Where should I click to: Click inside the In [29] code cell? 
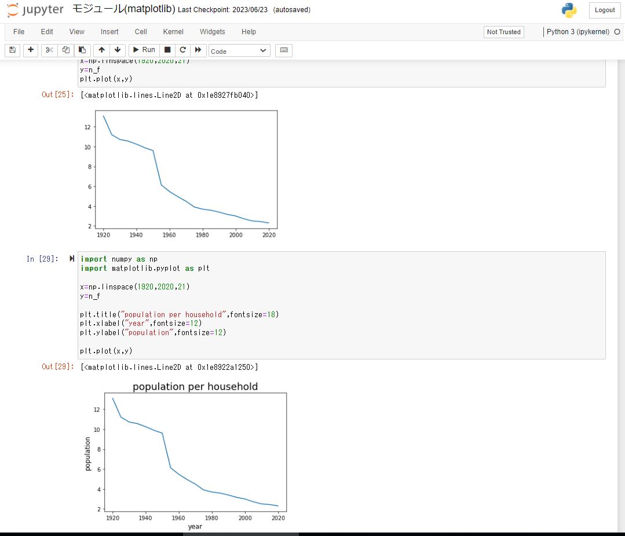(x=348, y=304)
